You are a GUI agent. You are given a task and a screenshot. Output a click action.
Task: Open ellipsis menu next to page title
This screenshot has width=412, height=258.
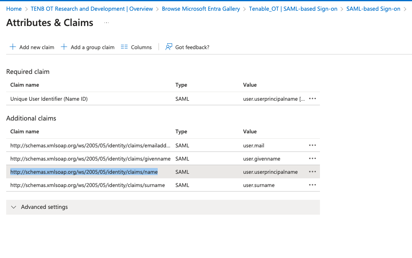click(x=107, y=23)
